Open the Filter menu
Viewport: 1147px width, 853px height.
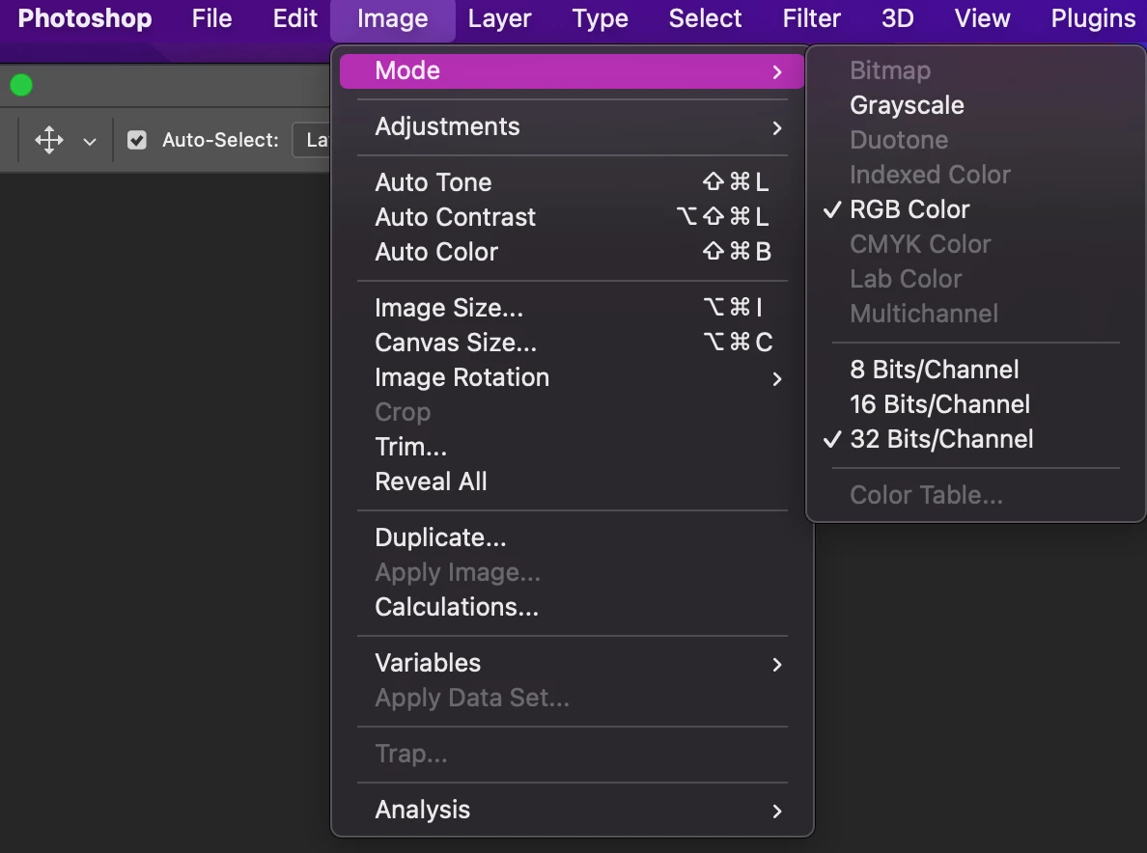[811, 18]
